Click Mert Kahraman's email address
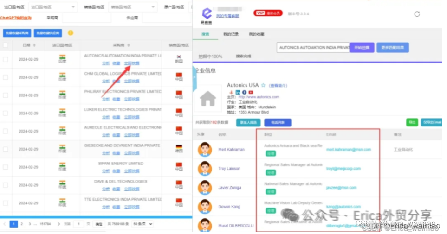Image resolution: width=447 pixels, height=234 pixels. point(349,150)
